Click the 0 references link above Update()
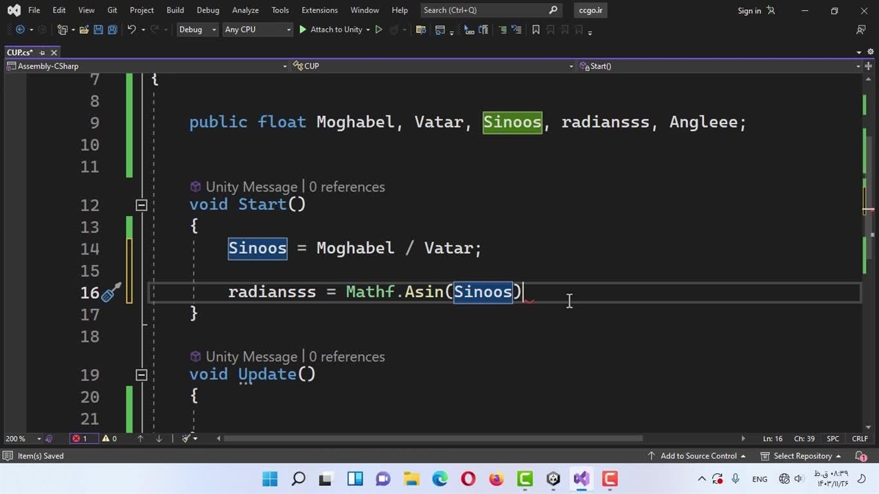The image size is (879, 494). click(347, 357)
